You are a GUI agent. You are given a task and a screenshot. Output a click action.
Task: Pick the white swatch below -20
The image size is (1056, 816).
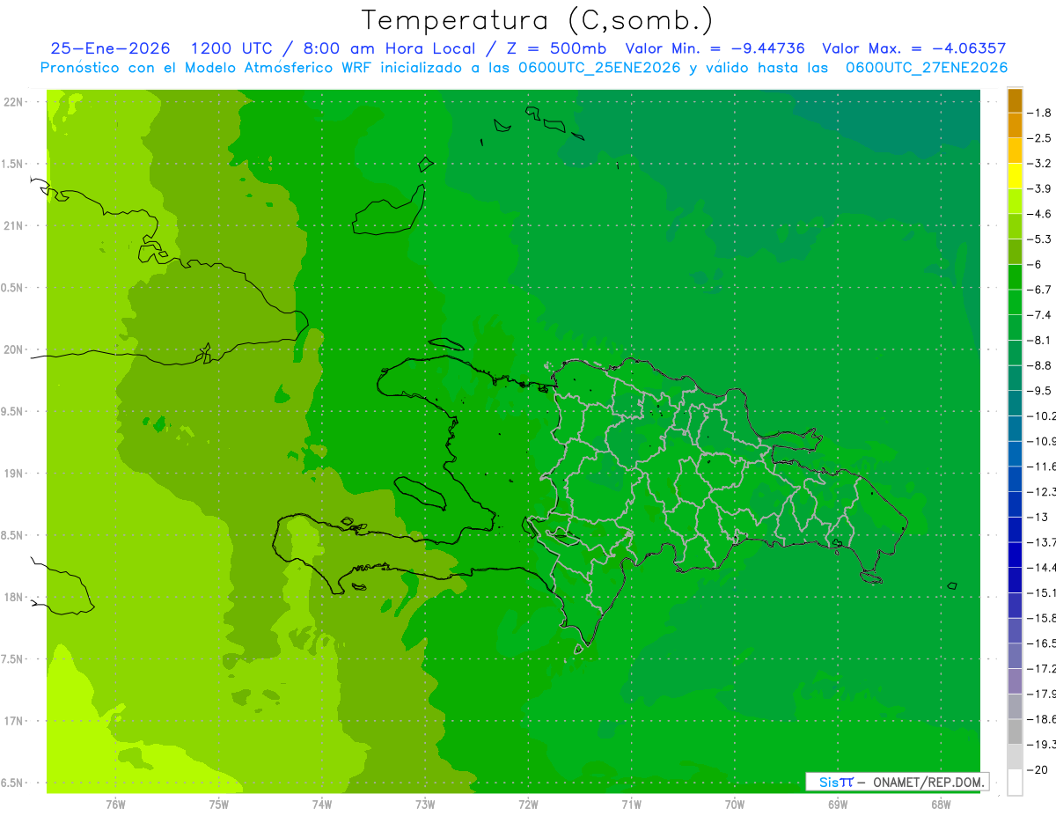tap(1015, 783)
